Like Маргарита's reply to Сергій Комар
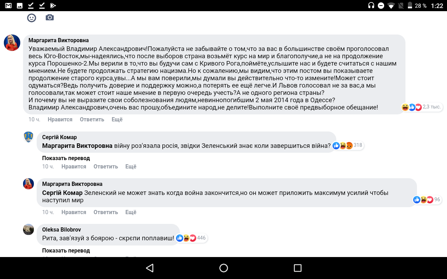The width and height of the screenshot is (447, 279). pos(74,212)
